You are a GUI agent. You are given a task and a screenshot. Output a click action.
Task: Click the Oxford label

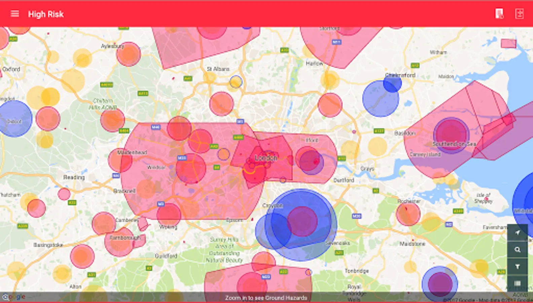(11, 69)
